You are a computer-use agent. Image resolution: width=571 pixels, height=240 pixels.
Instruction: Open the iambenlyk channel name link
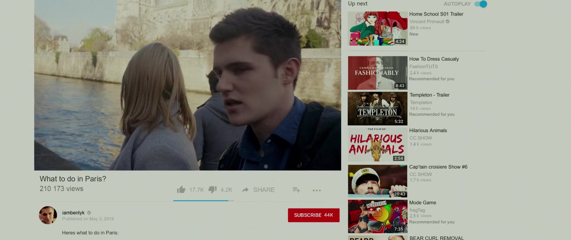(x=73, y=213)
